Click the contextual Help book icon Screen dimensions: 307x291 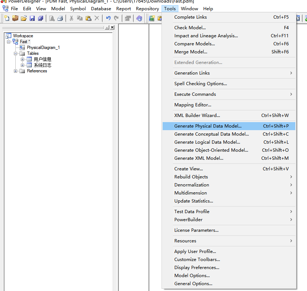139,18
